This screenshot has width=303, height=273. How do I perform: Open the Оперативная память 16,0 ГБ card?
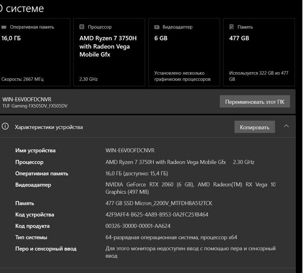tap(35, 52)
